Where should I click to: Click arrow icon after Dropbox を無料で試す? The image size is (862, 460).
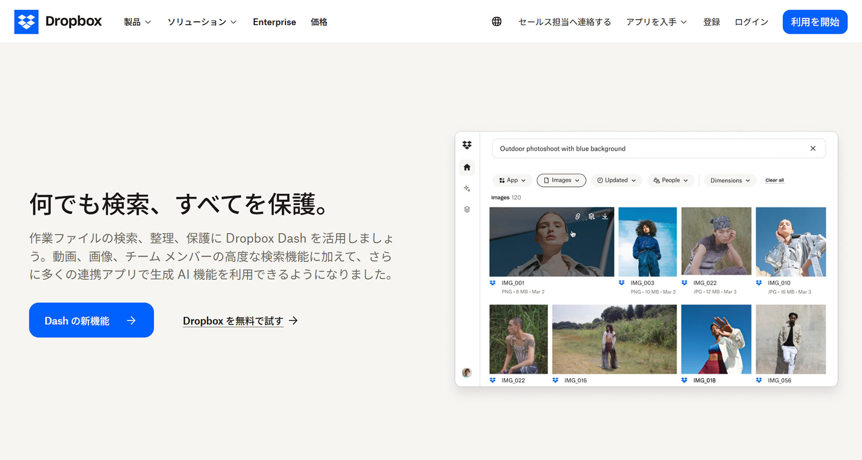coord(293,320)
